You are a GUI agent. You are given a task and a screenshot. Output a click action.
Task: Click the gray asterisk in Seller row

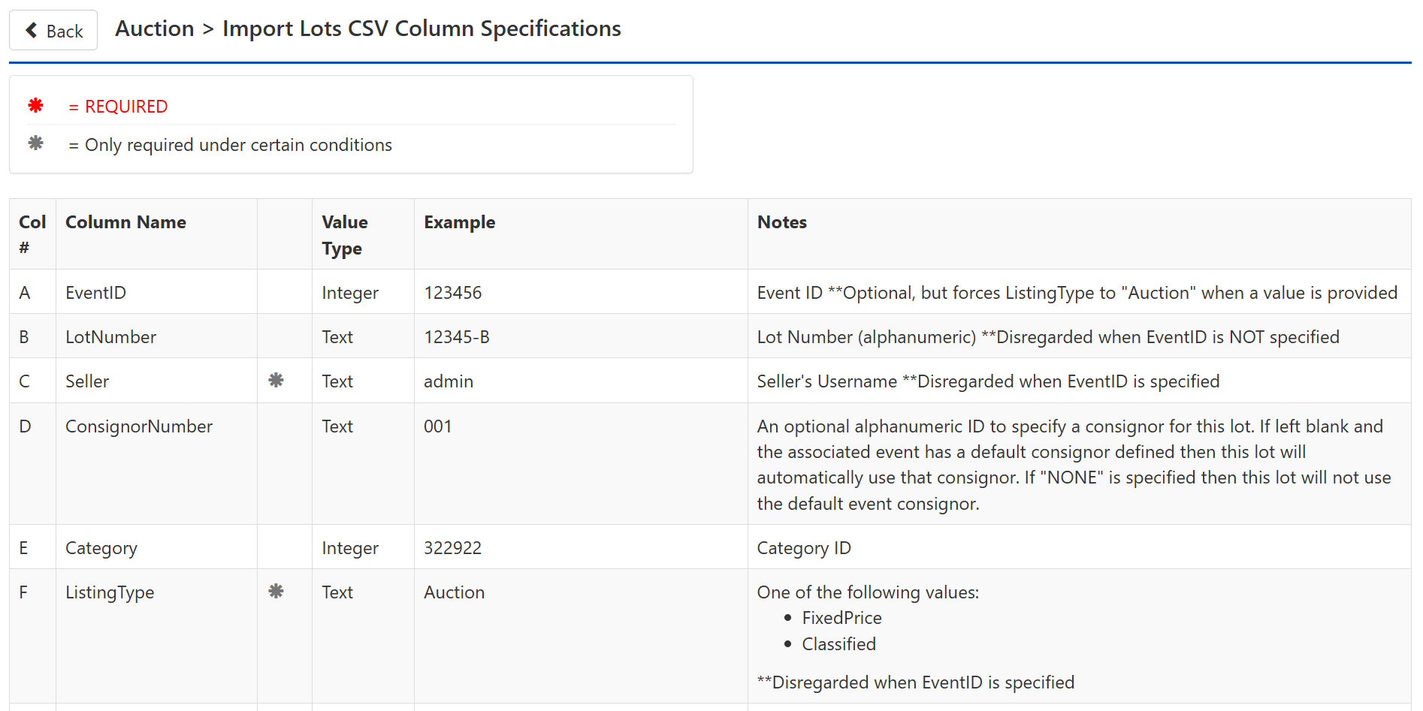(276, 380)
